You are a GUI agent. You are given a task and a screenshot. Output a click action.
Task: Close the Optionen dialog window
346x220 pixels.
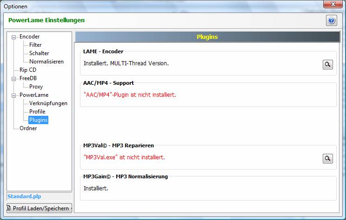click(x=331, y=5)
